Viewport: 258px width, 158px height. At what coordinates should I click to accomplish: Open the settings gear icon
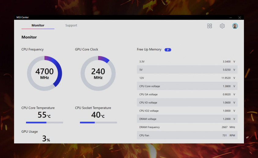pos(222,26)
